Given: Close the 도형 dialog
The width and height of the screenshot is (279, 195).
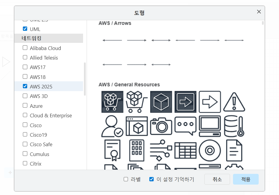Looking at the screenshot, I should point(259,12).
